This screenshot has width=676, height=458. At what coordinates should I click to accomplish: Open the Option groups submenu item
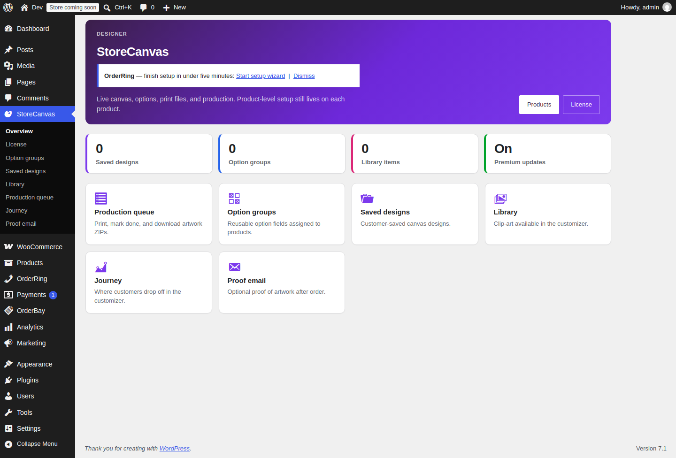pos(25,158)
